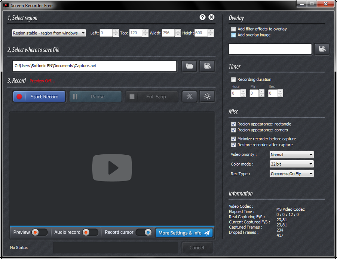Open the wrench settings icon
The height and width of the screenshot is (259, 337).
point(190,96)
